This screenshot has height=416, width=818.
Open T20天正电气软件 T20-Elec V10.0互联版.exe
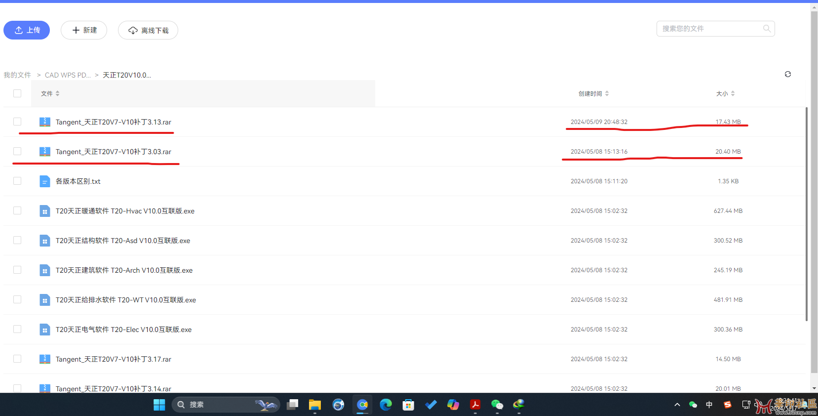click(x=124, y=330)
